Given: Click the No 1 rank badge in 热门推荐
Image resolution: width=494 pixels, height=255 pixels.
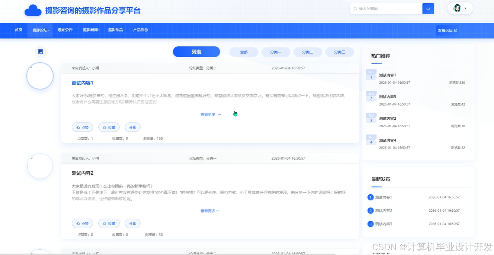Looking at the screenshot, I should [x=371, y=75].
